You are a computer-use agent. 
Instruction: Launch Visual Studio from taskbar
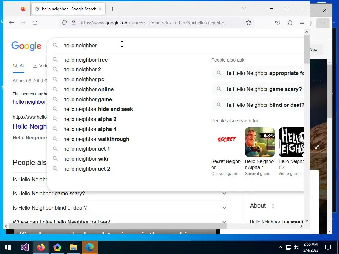(24, 247)
